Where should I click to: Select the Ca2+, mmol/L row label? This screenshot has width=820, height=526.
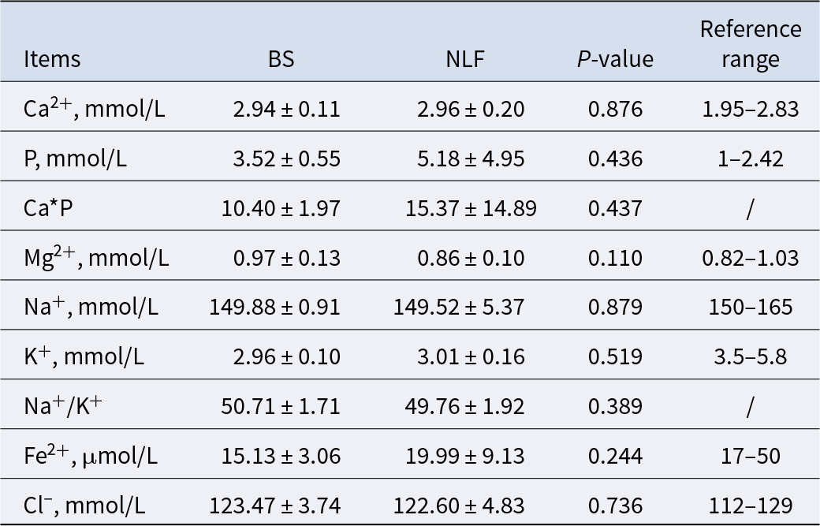click(95, 109)
